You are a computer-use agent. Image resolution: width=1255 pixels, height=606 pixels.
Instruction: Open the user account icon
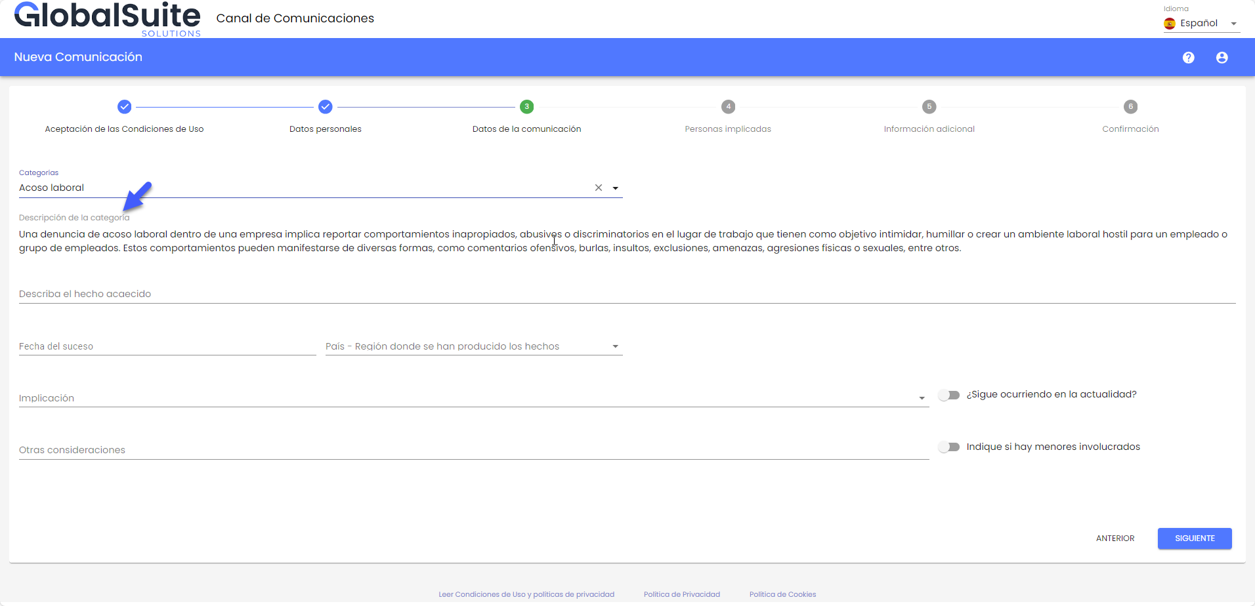(1222, 58)
